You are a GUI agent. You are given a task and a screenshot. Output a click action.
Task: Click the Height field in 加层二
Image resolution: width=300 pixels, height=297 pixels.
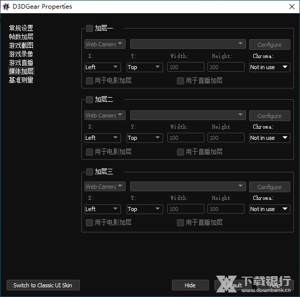click(x=226, y=138)
